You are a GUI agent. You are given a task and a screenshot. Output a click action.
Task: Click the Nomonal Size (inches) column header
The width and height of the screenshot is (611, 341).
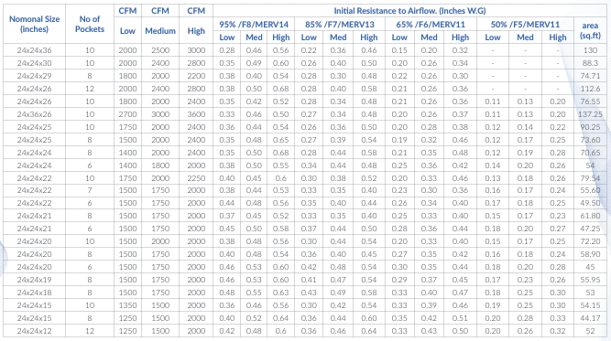click(34, 24)
